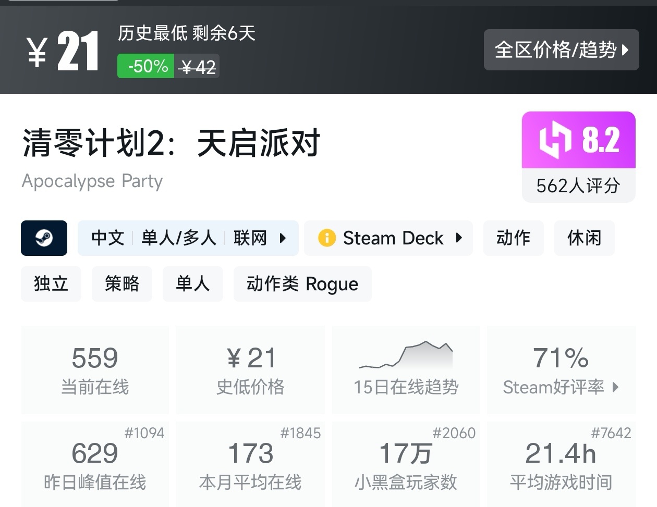Select the 单人 tag
The image size is (657, 507).
(x=193, y=284)
